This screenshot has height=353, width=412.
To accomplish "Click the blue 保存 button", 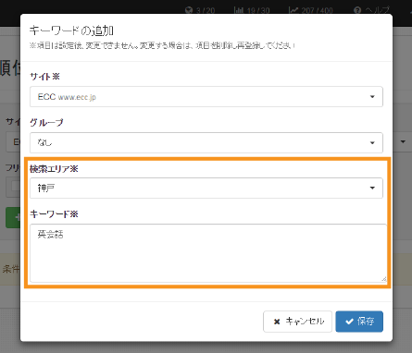I will click(359, 322).
